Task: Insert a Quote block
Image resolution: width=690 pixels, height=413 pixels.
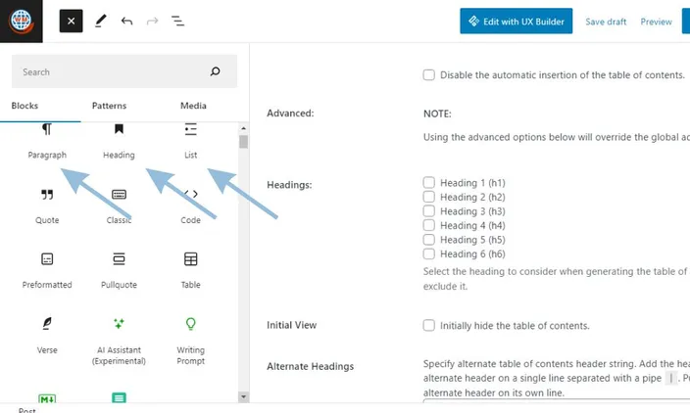Action: (47, 206)
